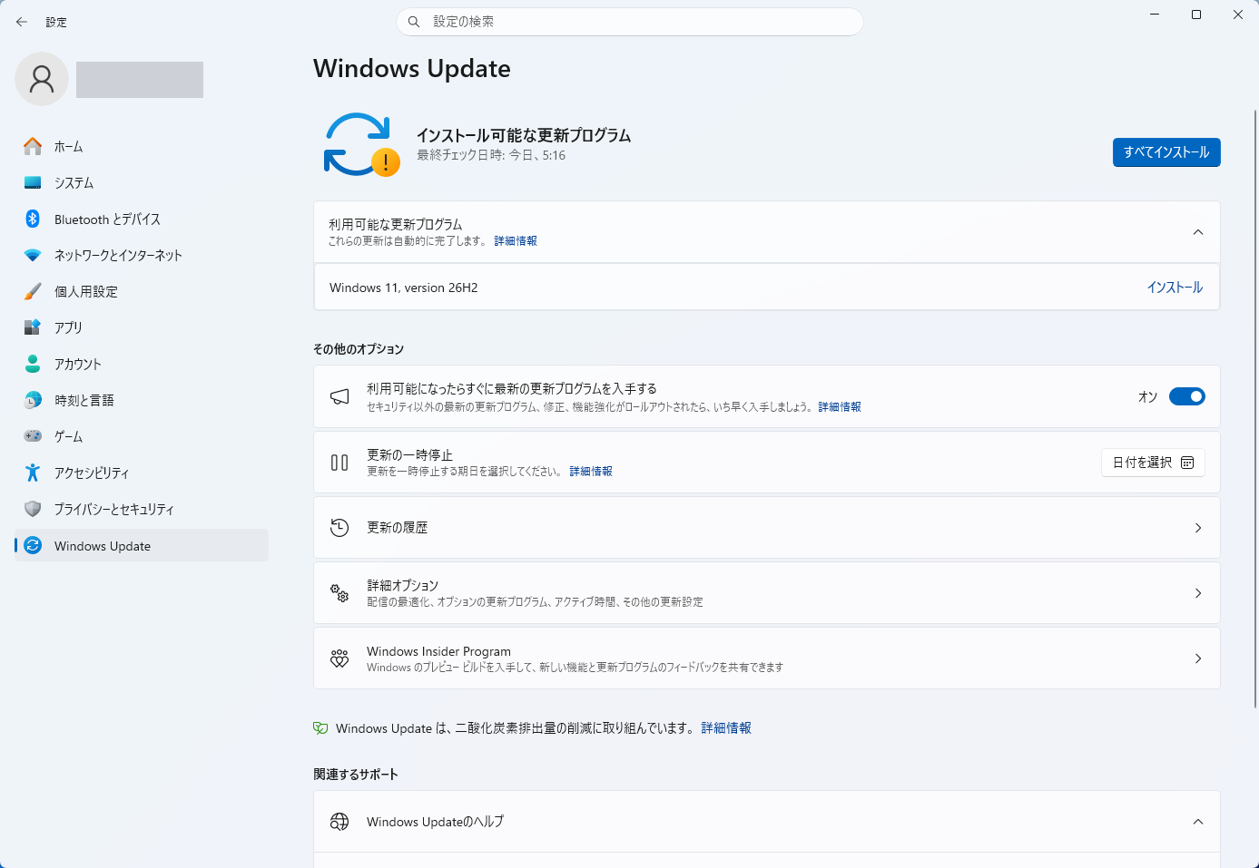Click the Accessibility figure icon
The image size is (1259, 868).
pyautogui.click(x=33, y=473)
